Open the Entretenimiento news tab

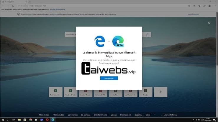pyautogui.click(x=100, y=115)
